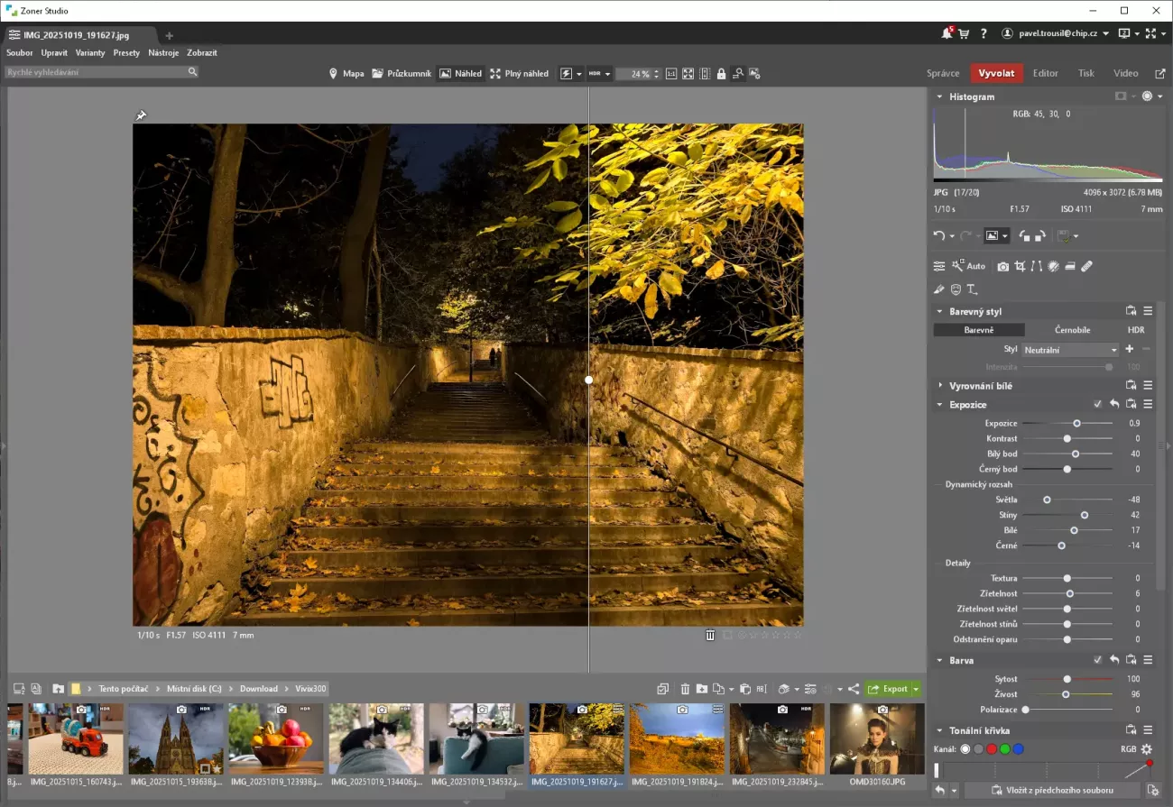The height and width of the screenshot is (807, 1173).
Task: Select the crop tool icon
Action: point(1020,266)
